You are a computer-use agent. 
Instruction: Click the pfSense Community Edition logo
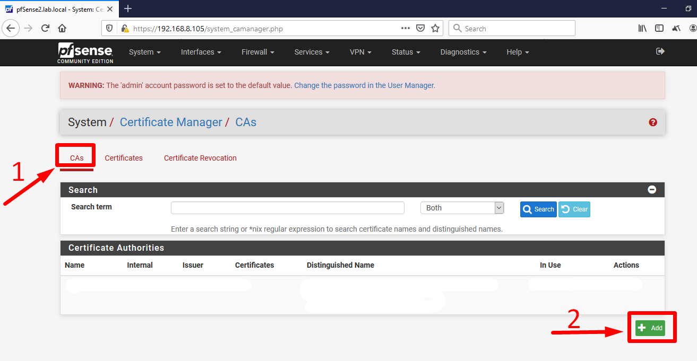[85, 53]
